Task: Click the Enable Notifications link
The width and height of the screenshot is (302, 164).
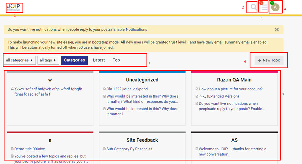Action: click(x=130, y=29)
